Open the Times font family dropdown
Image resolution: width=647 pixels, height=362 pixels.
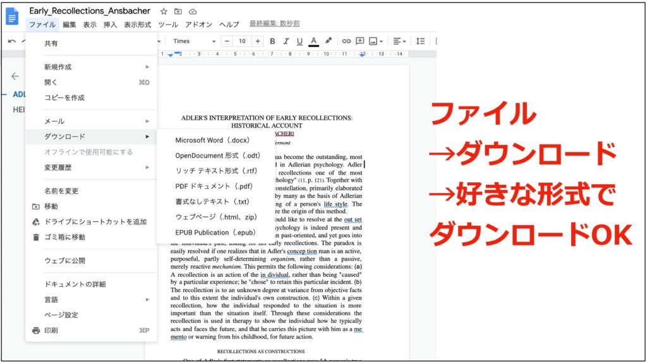[195, 41]
